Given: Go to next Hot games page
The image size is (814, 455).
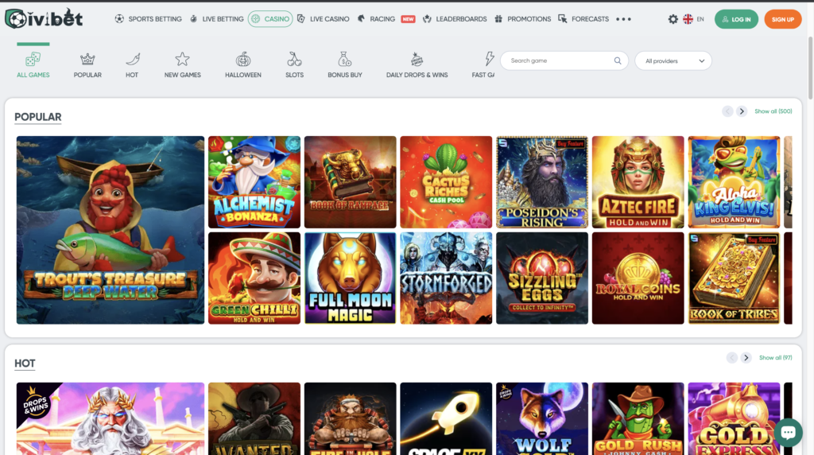Looking at the screenshot, I should coord(746,357).
